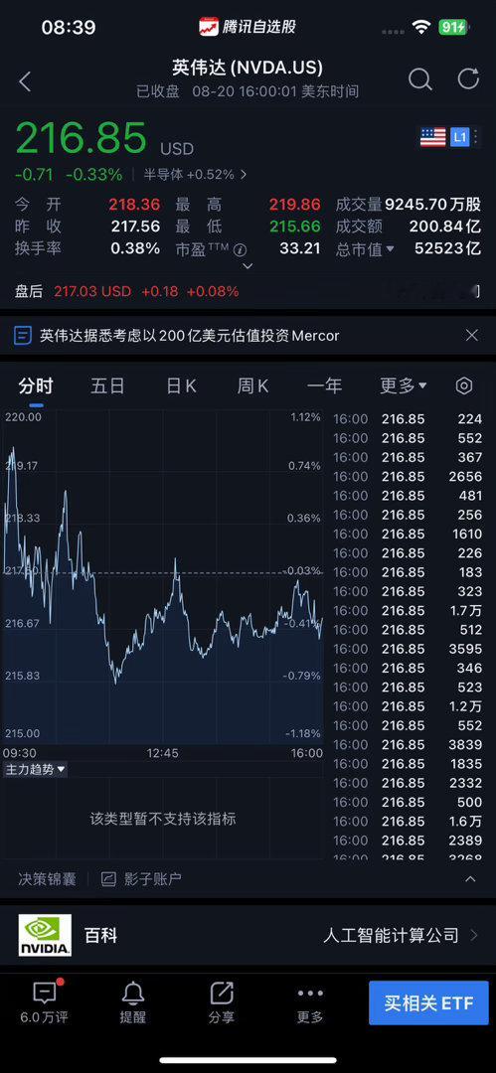This screenshot has width=496, height=1073.
Task: Switch to the 五日 chart tab
Action: [x=107, y=385]
